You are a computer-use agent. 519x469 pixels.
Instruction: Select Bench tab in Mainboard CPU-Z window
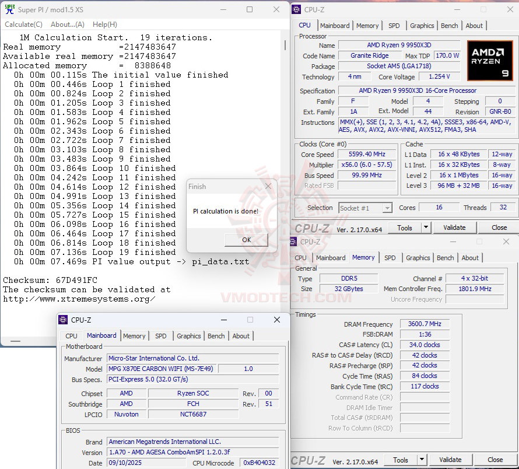pos(216,336)
